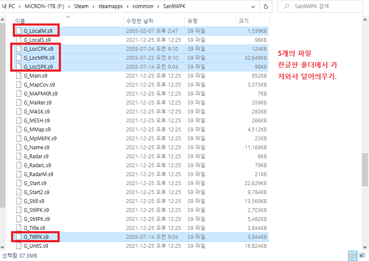Sort by 유형 column header

coord(193,21)
